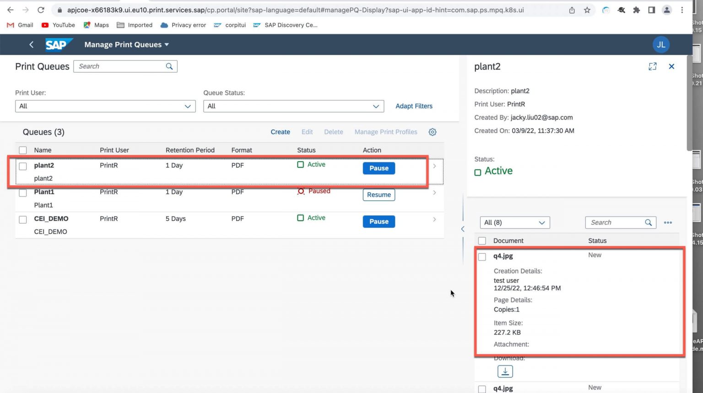Click the SAP logo in the header
The height and width of the screenshot is (393, 703).
point(59,44)
